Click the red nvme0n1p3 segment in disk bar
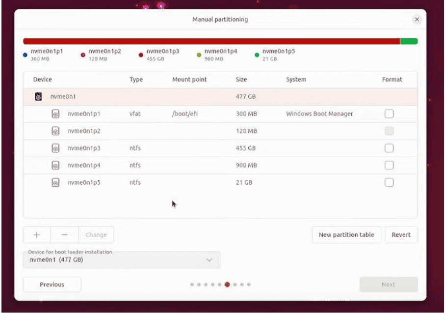The height and width of the screenshot is (313, 445). [x=211, y=41]
